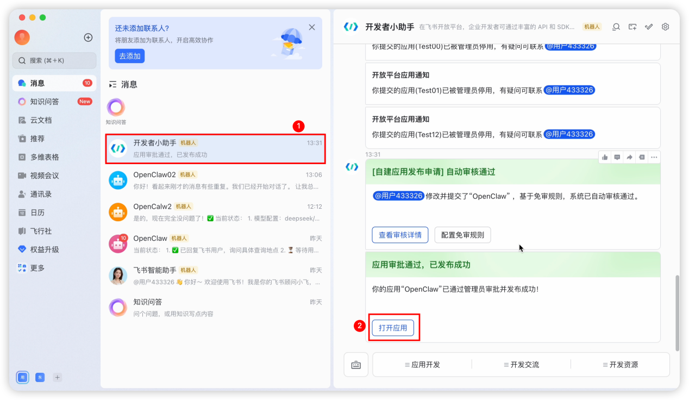Click the keyboard shortcut icon near bottom menu

356,364
